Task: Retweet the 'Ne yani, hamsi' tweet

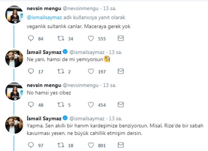Action: click(x=61, y=71)
